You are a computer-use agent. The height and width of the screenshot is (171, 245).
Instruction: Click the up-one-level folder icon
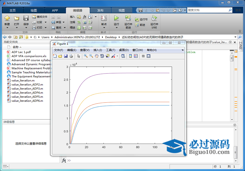15,37
